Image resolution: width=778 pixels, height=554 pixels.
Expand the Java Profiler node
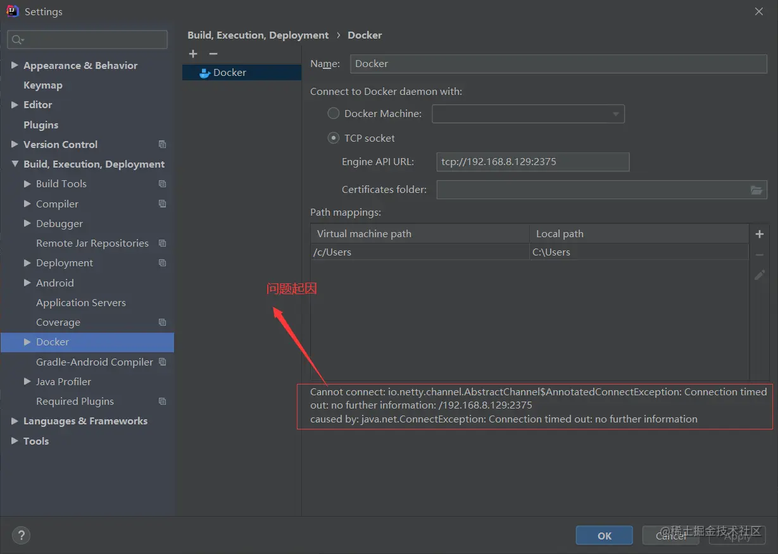point(27,381)
